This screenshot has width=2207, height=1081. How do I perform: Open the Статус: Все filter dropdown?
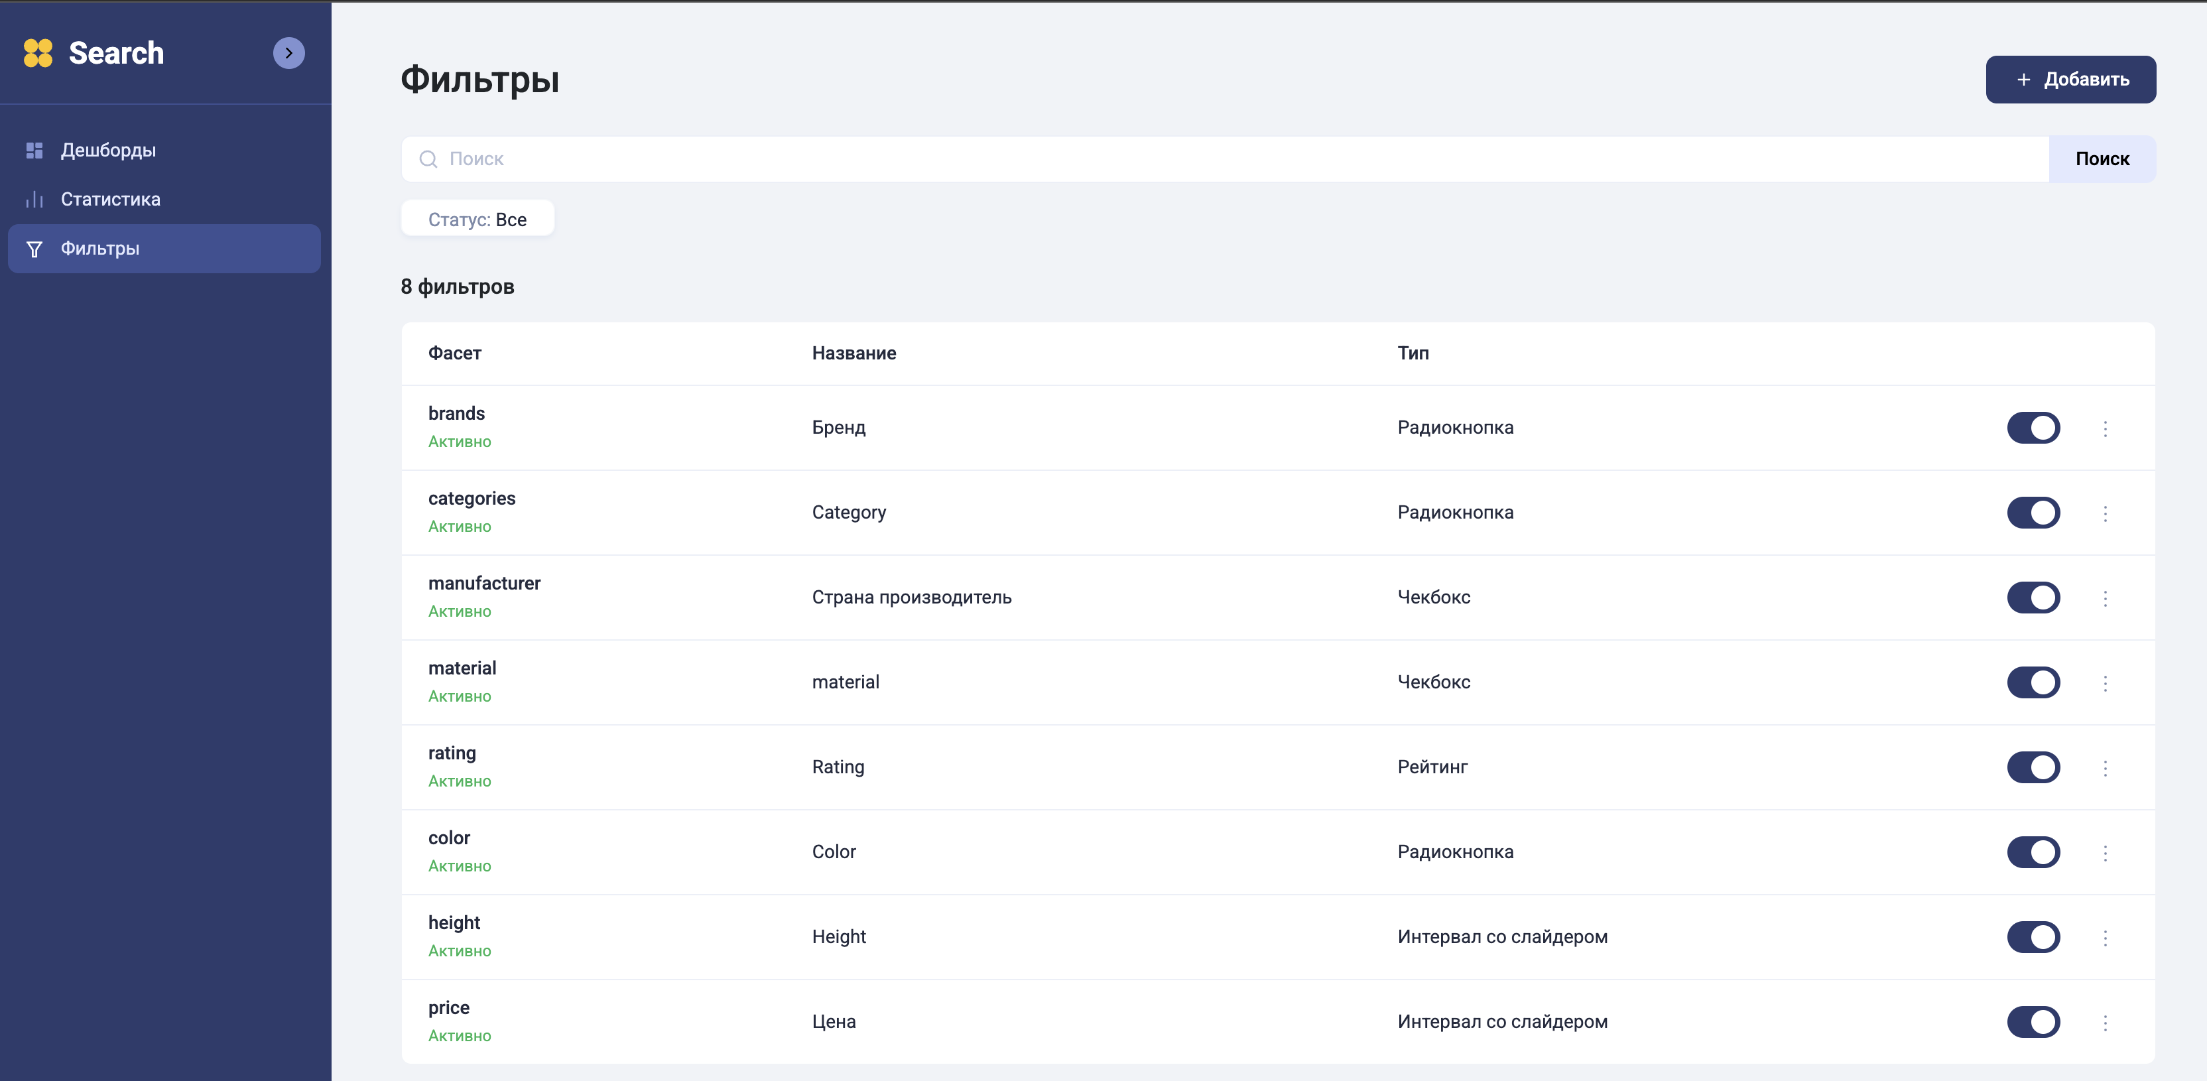pos(476,220)
